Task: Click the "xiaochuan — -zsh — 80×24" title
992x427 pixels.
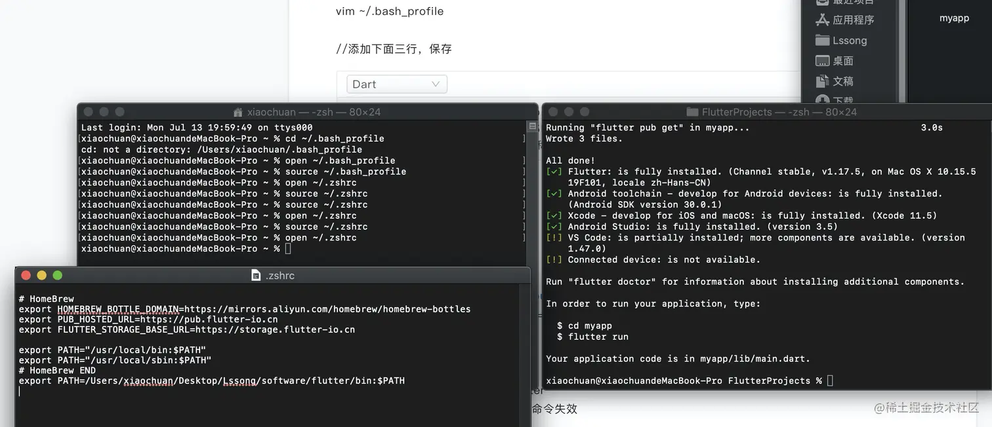Action: click(x=314, y=112)
